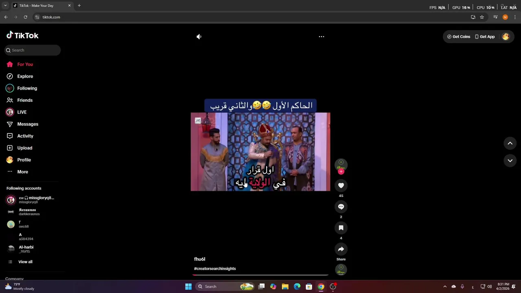Click the Get Coins button

(x=459, y=37)
